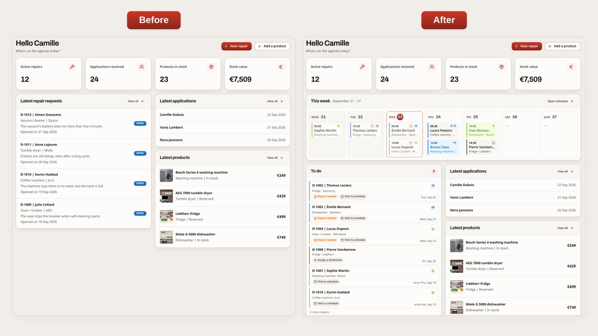The image size is (598, 336).
Task: Open the Ines Moreau 10:00 calendar event
Action: (x=481, y=130)
